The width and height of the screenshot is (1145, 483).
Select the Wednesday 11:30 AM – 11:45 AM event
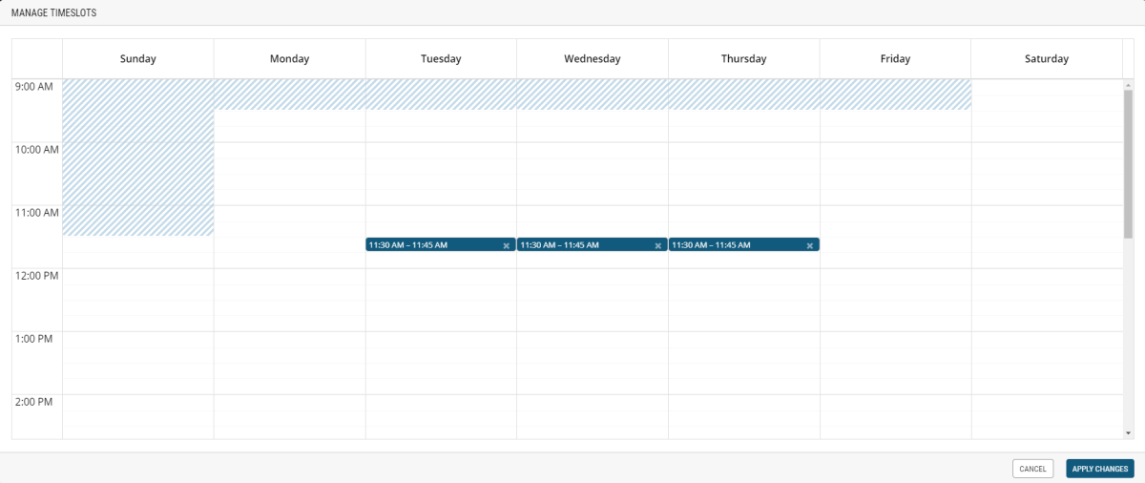(x=582, y=245)
